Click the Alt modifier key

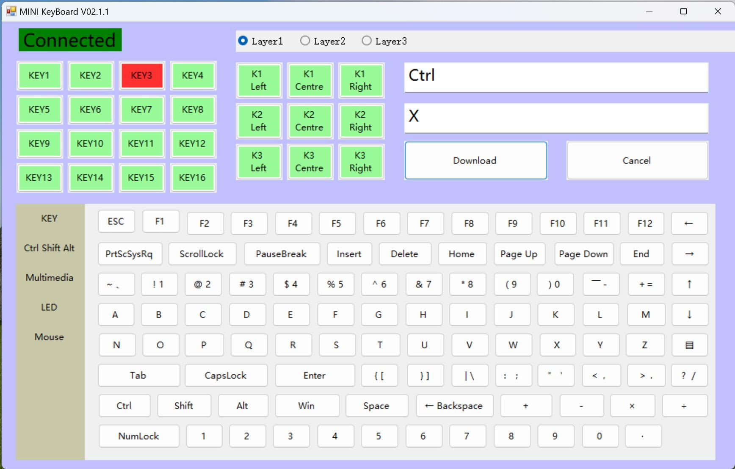click(243, 406)
